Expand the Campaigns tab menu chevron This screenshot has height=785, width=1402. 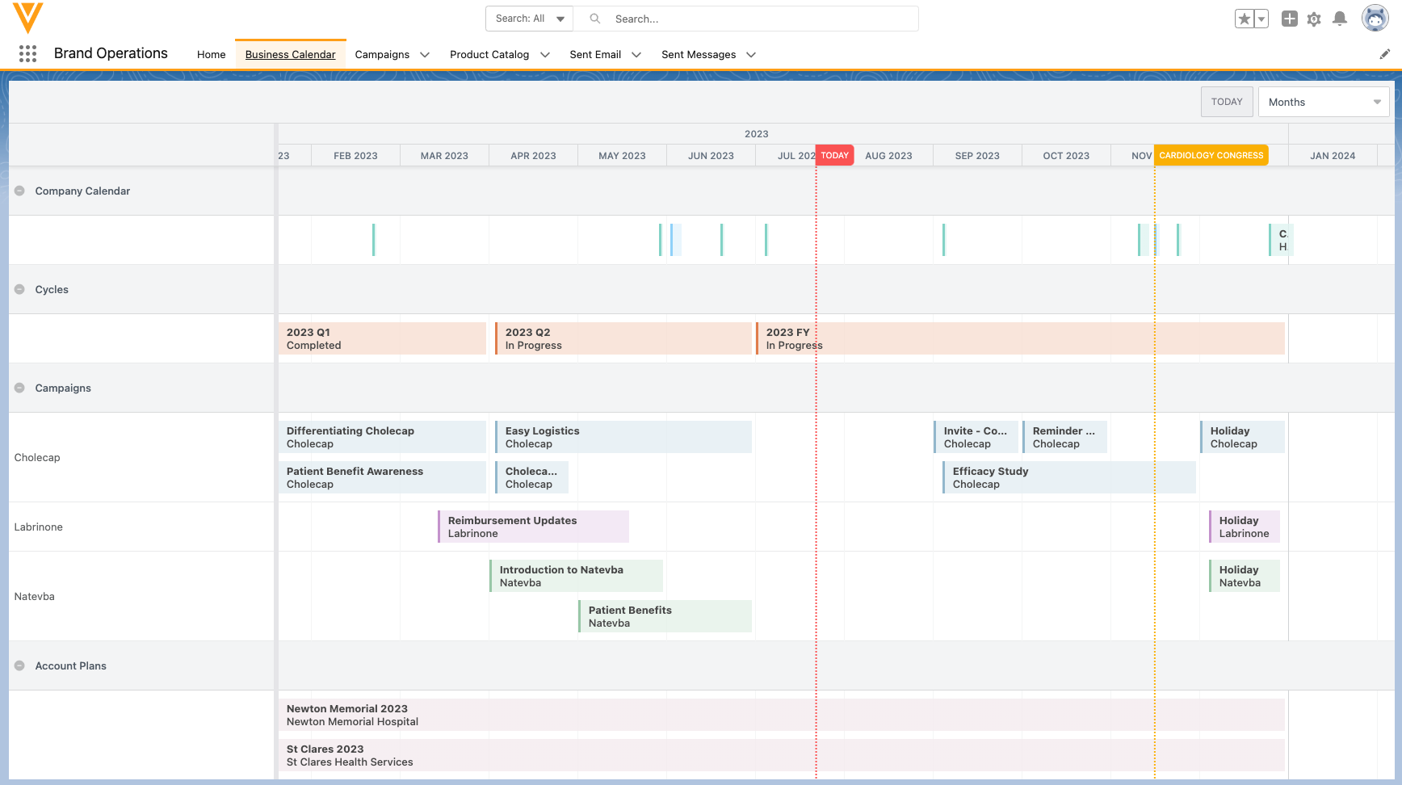point(425,55)
